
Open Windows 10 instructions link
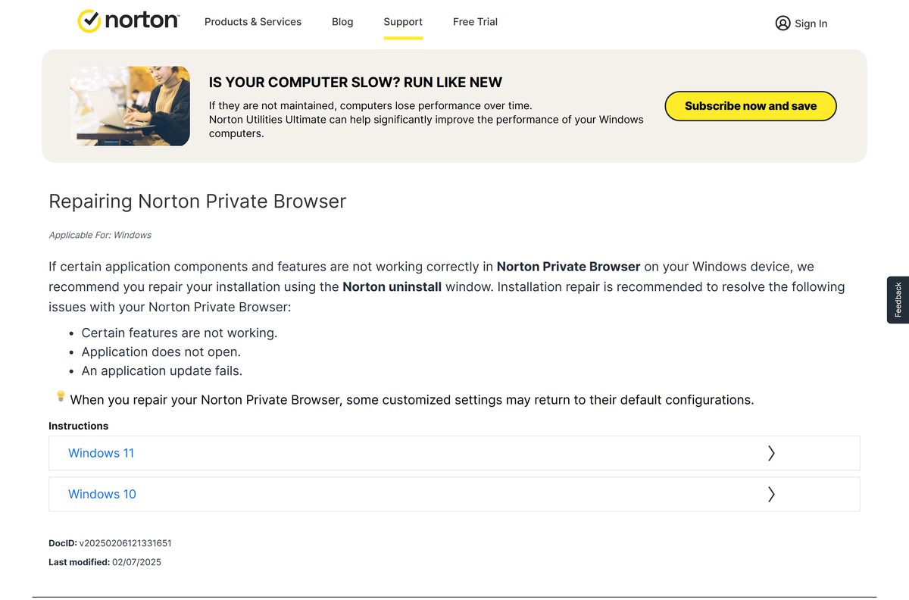point(102,494)
